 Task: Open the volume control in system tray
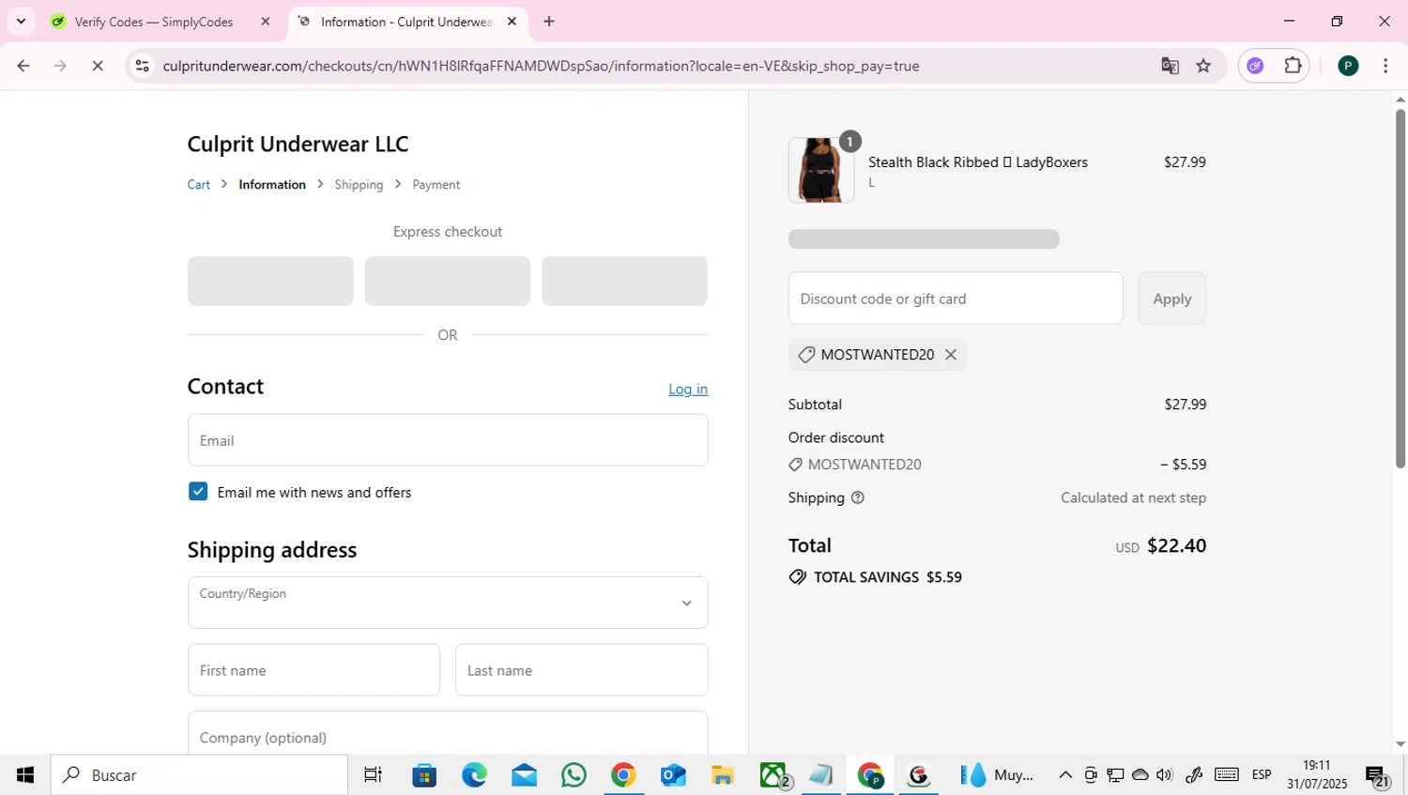1165,775
